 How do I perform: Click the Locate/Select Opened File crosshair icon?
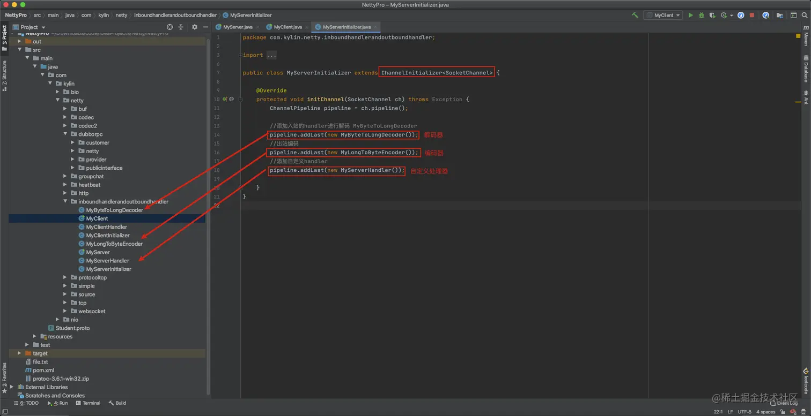170,27
